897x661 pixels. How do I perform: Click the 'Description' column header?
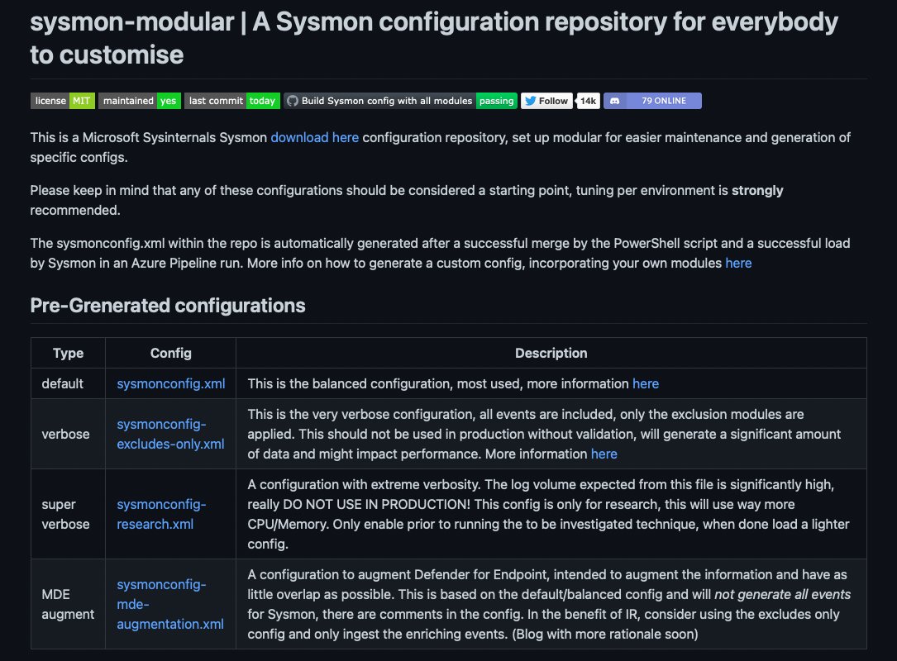click(551, 354)
